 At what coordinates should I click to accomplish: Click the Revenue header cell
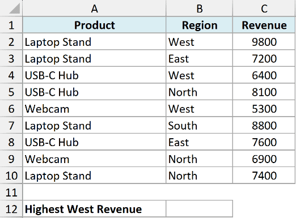(x=264, y=25)
